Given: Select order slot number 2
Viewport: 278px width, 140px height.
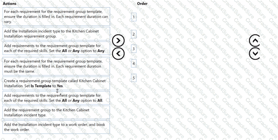Looking at the screenshot, I should [x=134, y=34].
